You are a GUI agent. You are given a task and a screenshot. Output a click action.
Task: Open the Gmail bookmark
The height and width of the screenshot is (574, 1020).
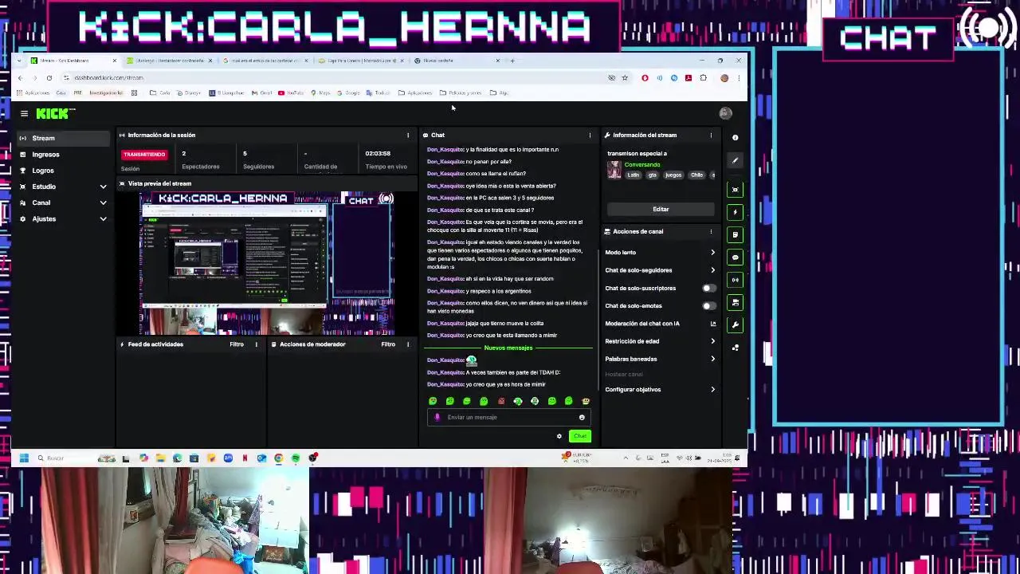tap(261, 93)
